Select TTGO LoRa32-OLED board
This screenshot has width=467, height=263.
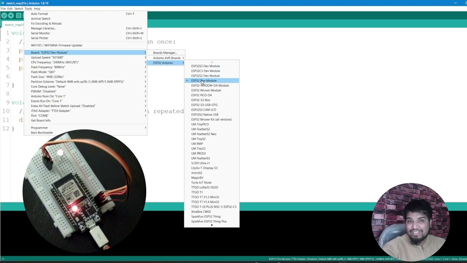(x=212, y=187)
